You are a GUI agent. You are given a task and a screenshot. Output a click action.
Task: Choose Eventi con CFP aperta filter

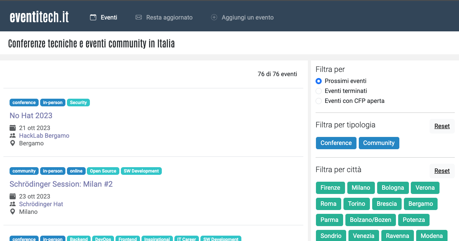click(x=319, y=101)
